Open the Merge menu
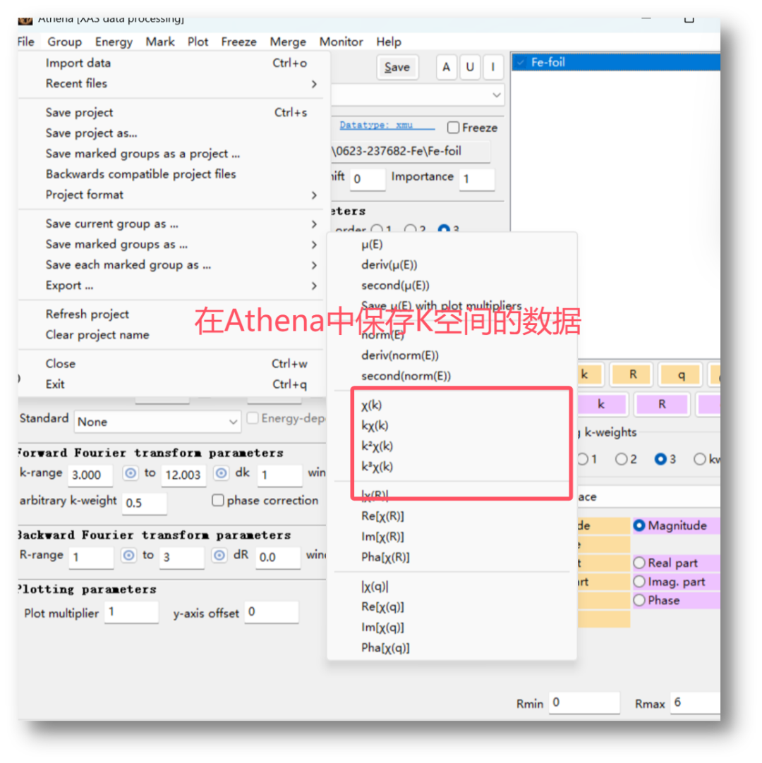The image size is (762, 763). 289,42
